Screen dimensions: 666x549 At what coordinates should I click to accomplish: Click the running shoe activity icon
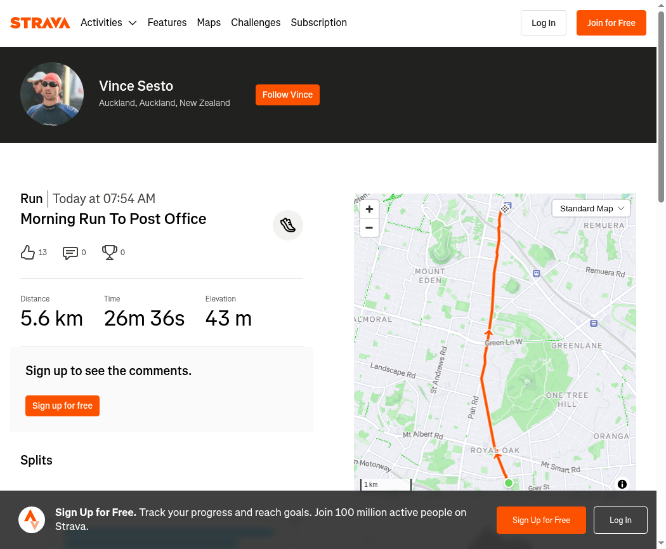[288, 225]
